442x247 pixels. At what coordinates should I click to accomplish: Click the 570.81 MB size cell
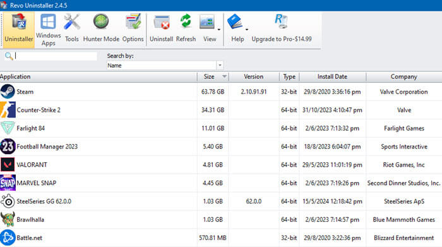pyautogui.click(x=213, y=238)
